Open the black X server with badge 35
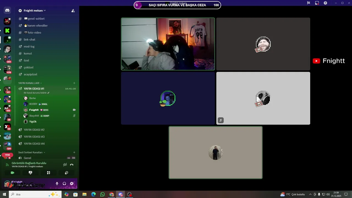The image size is (352, 198). point(7,127)
